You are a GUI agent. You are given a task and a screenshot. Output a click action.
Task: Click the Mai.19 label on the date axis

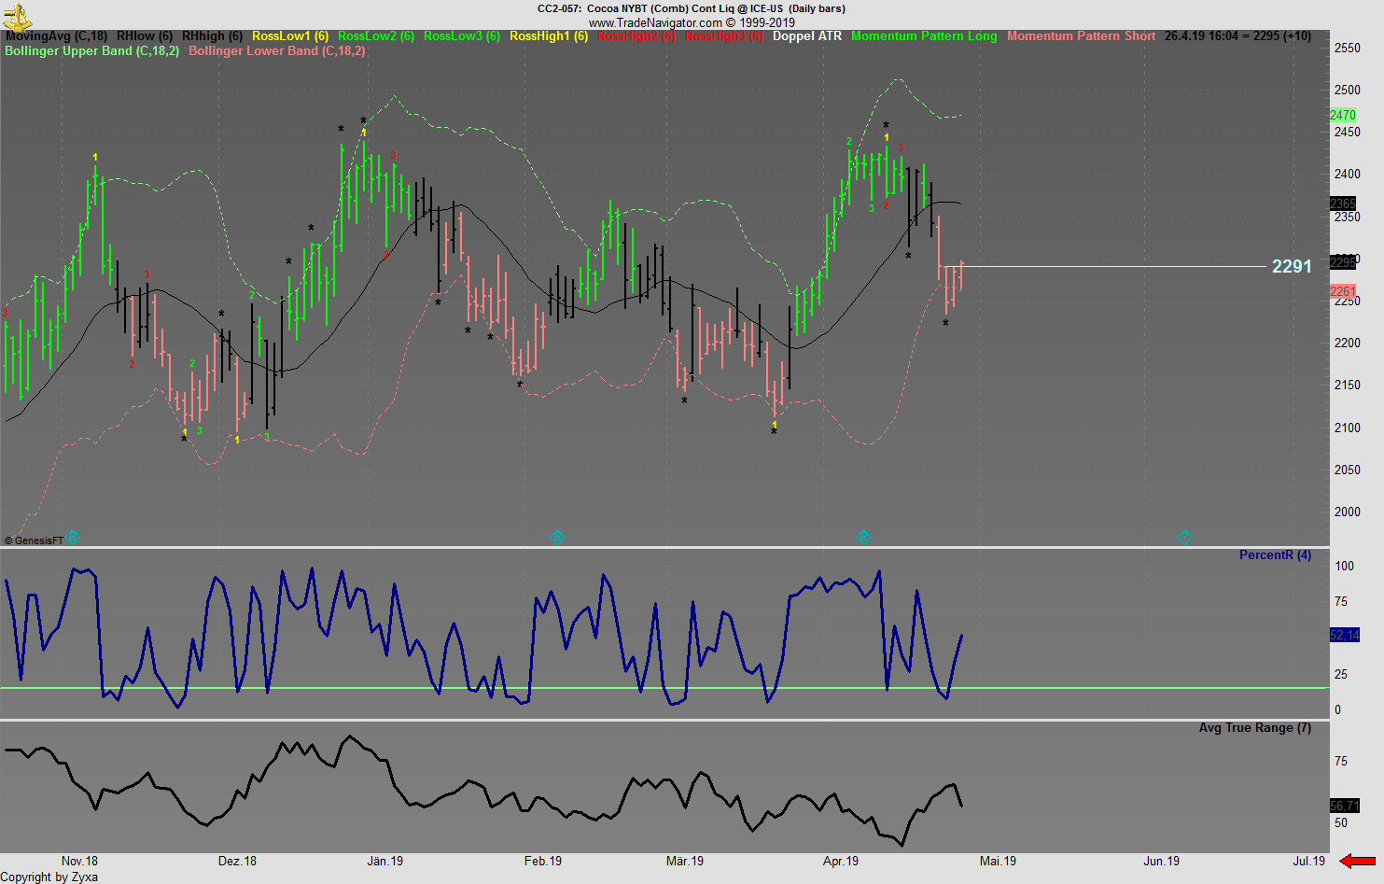pyautogui.click(x=997, y=861)
